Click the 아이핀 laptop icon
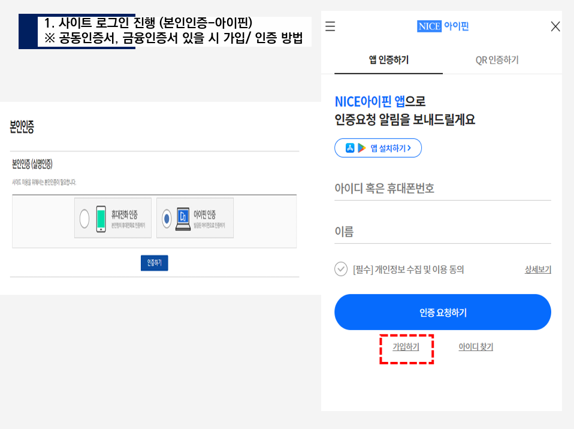Image resolution: width=574 pixels, height=429 pixels. point(183,219)
